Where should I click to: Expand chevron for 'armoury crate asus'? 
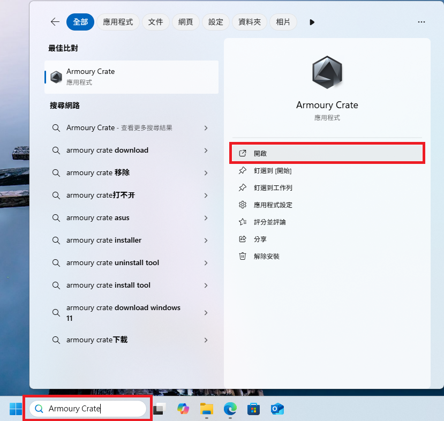tap(206, 218)
